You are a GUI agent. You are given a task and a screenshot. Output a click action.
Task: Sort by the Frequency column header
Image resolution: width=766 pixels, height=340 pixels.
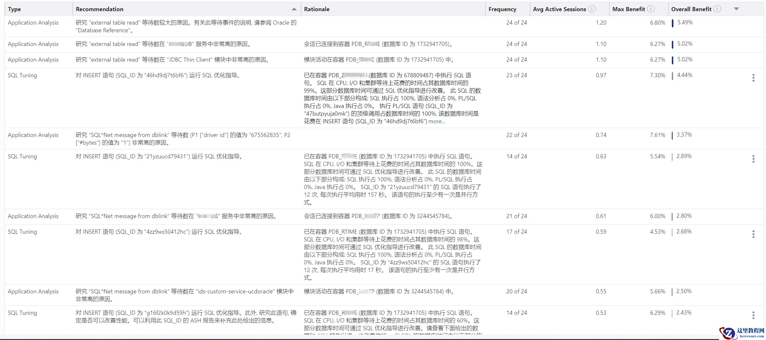click(x=502, y=9)
